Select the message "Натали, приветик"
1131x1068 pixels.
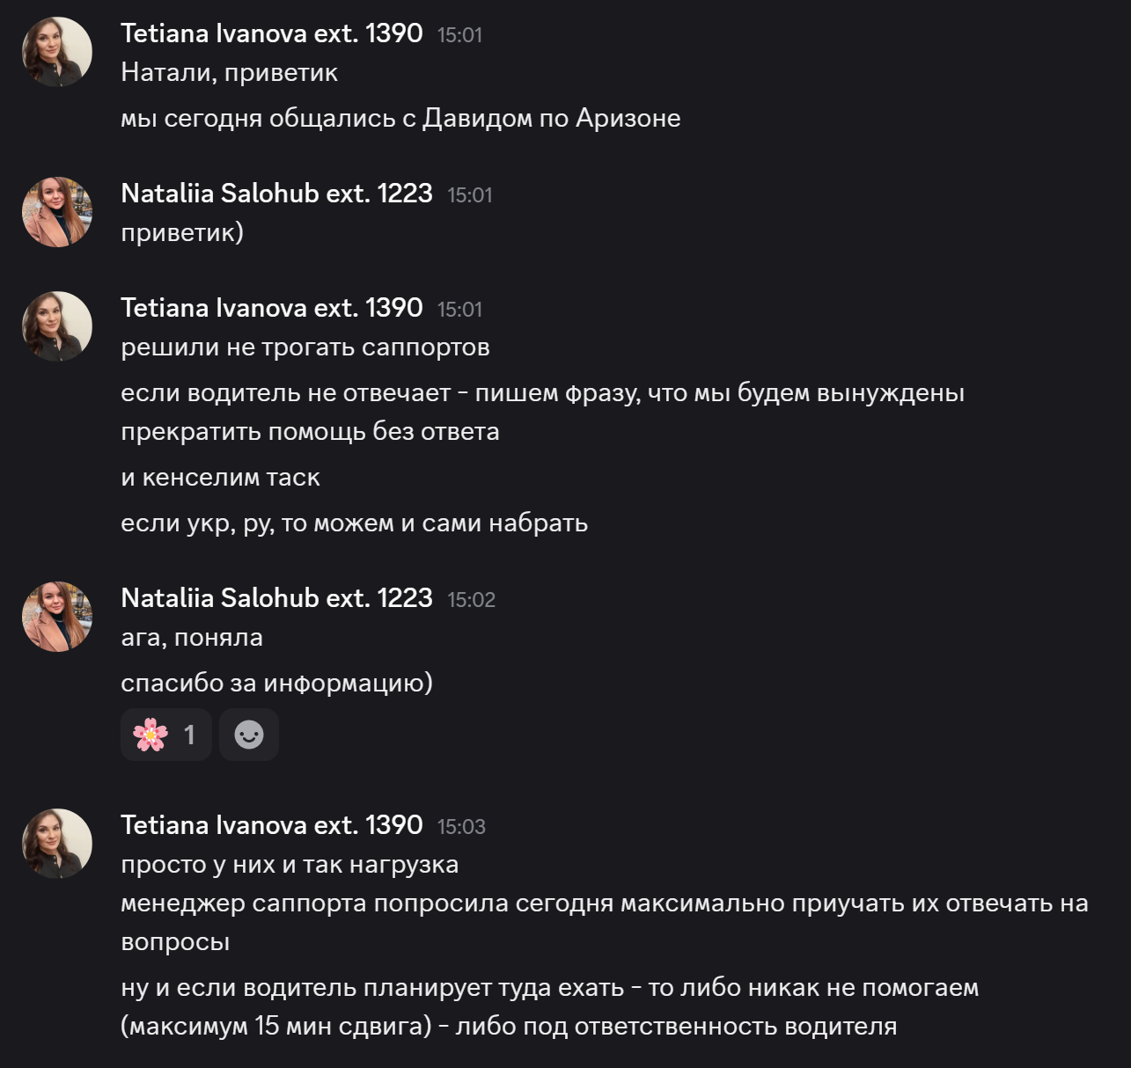click(229, 73)
